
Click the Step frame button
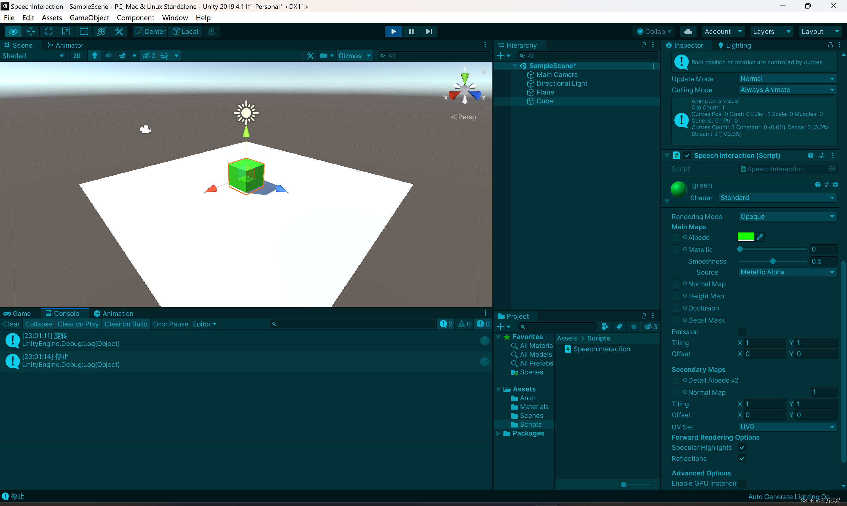429,31
